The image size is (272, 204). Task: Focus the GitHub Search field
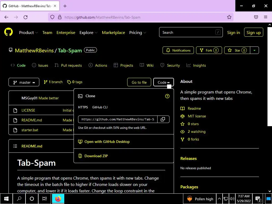191,32
